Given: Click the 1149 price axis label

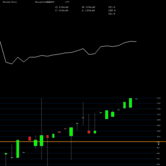Looking at the screenshot, I should (x=159, y=109).
